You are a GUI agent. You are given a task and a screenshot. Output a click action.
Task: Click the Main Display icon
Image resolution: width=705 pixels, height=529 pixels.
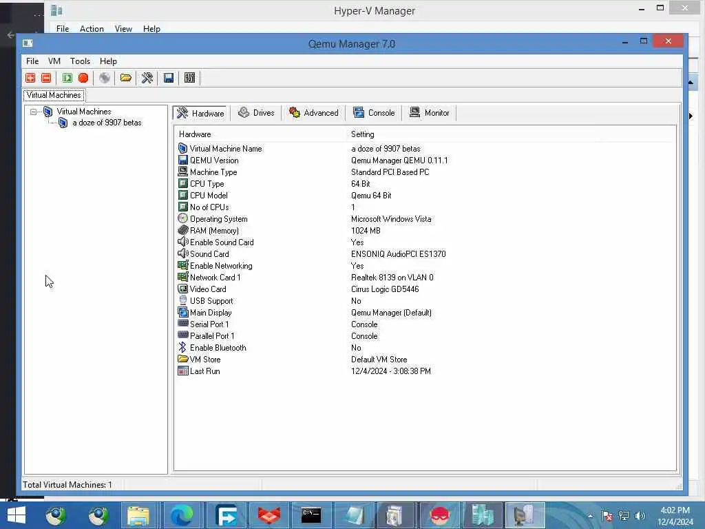click(182, 312)
